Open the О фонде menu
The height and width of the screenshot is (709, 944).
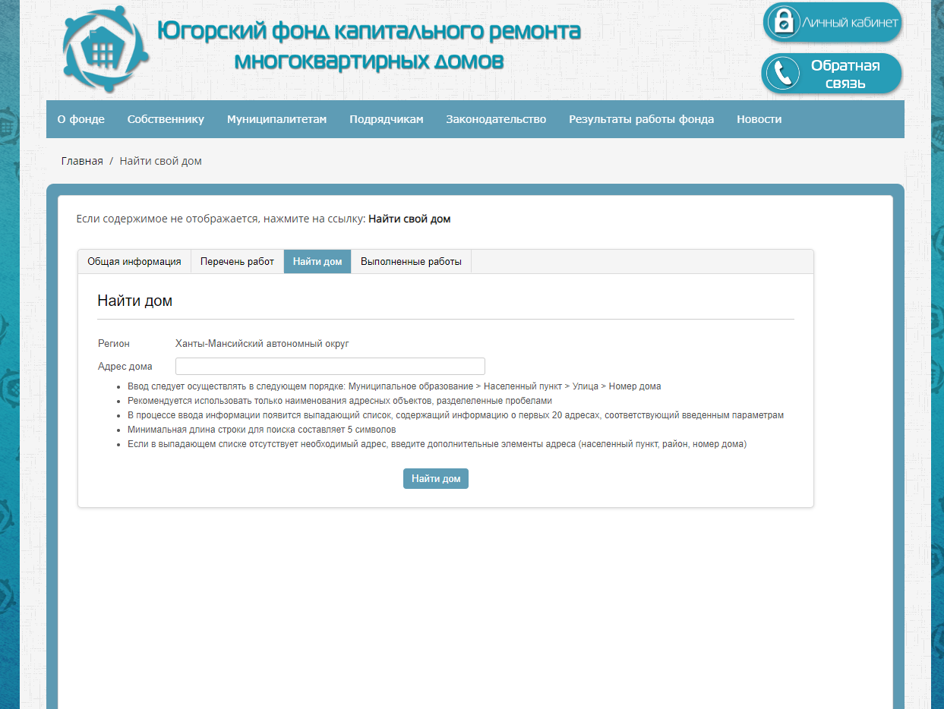81,119
